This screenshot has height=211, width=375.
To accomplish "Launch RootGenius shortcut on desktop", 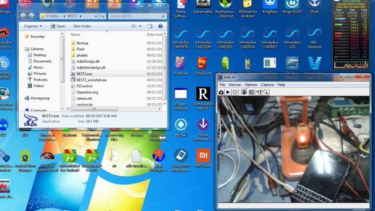I will click(225, 9).
